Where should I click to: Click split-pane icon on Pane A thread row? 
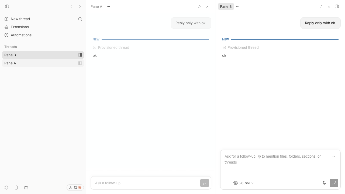(80, 63)
